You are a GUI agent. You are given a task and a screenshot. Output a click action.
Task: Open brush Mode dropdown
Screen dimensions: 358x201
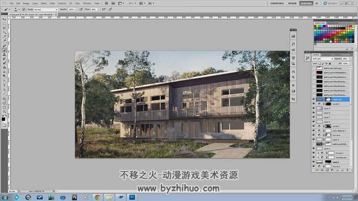(46, 10)
